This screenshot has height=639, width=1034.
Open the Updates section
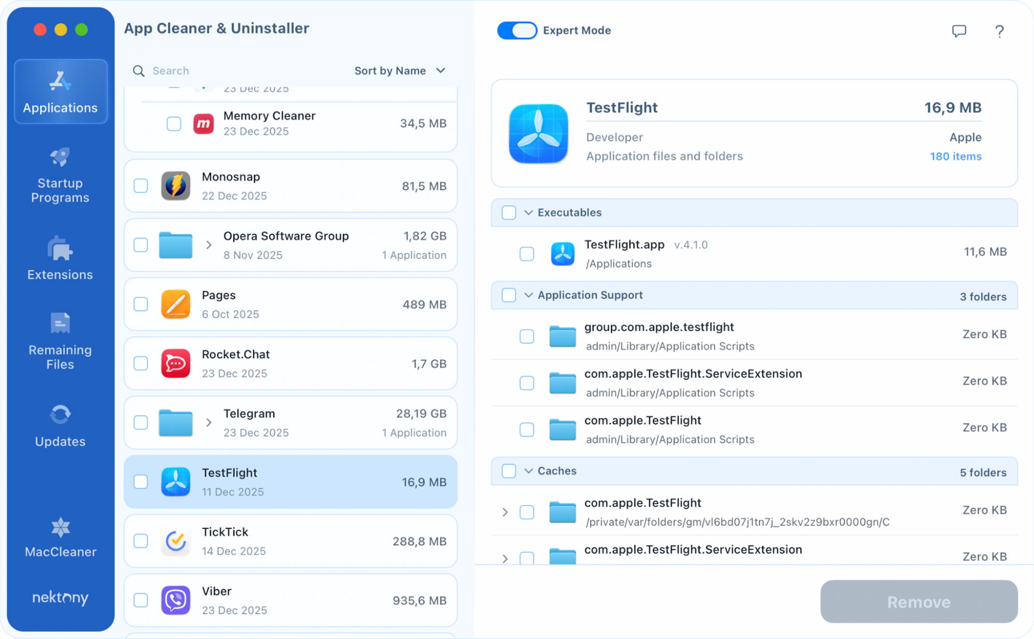(60, 425)
